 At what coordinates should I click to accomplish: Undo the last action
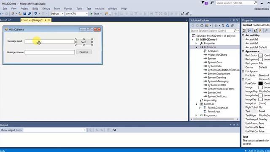(x=35, y=14)
